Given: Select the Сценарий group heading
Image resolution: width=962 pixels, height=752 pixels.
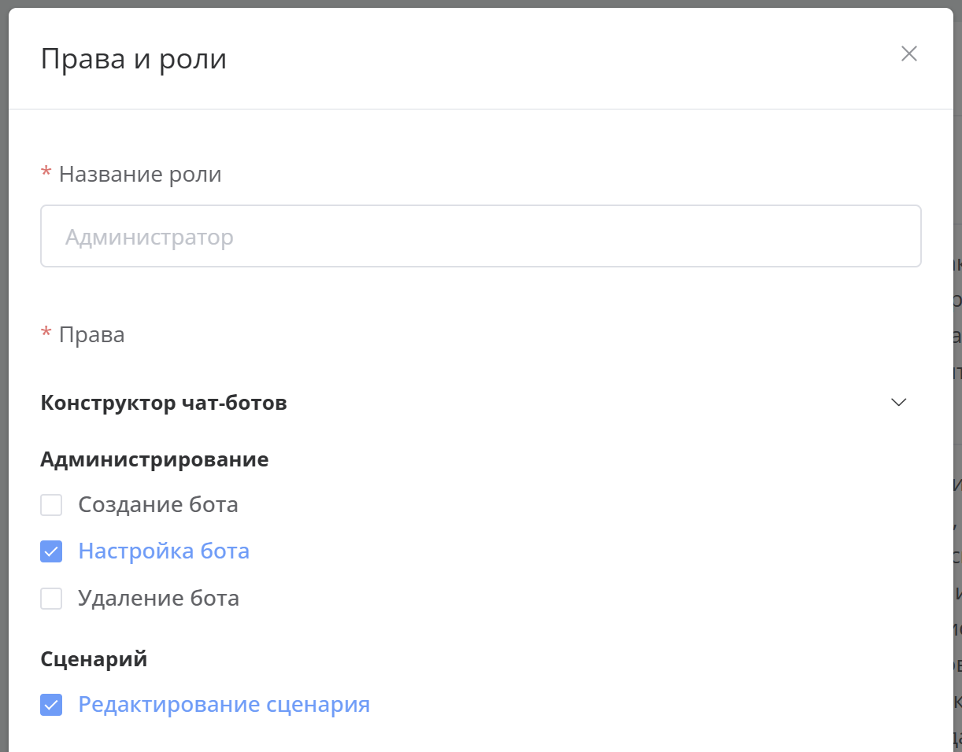Looking at the screenshot, I should coord(94,659).
